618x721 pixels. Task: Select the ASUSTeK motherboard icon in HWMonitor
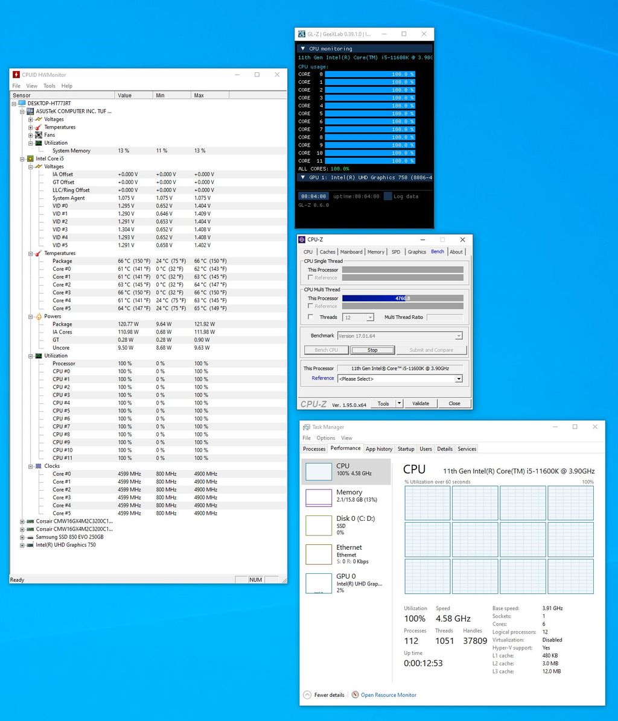click(x=30, y=112)
